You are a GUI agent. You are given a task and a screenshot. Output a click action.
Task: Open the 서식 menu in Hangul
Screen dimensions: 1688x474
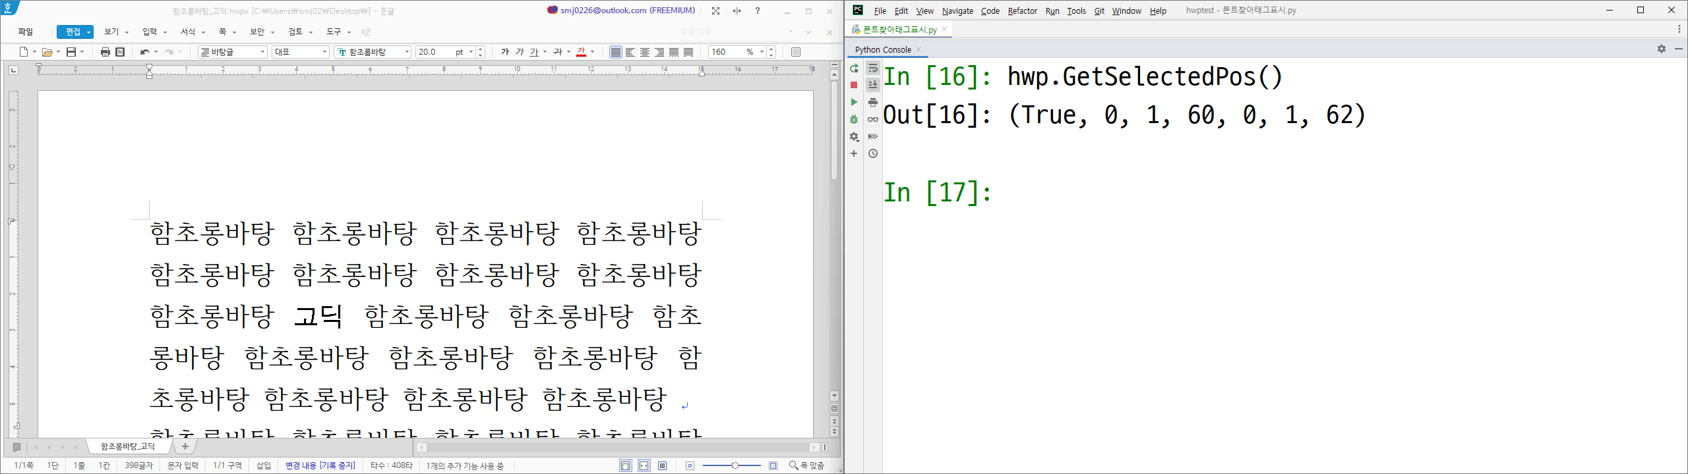click(188, 32)
